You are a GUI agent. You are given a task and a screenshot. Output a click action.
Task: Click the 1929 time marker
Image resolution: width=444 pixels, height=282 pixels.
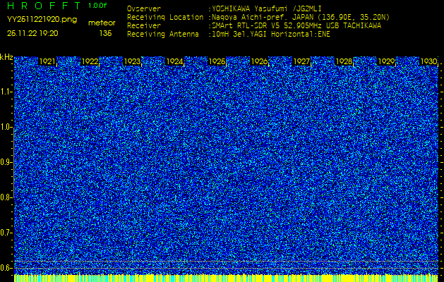point(387,61)
